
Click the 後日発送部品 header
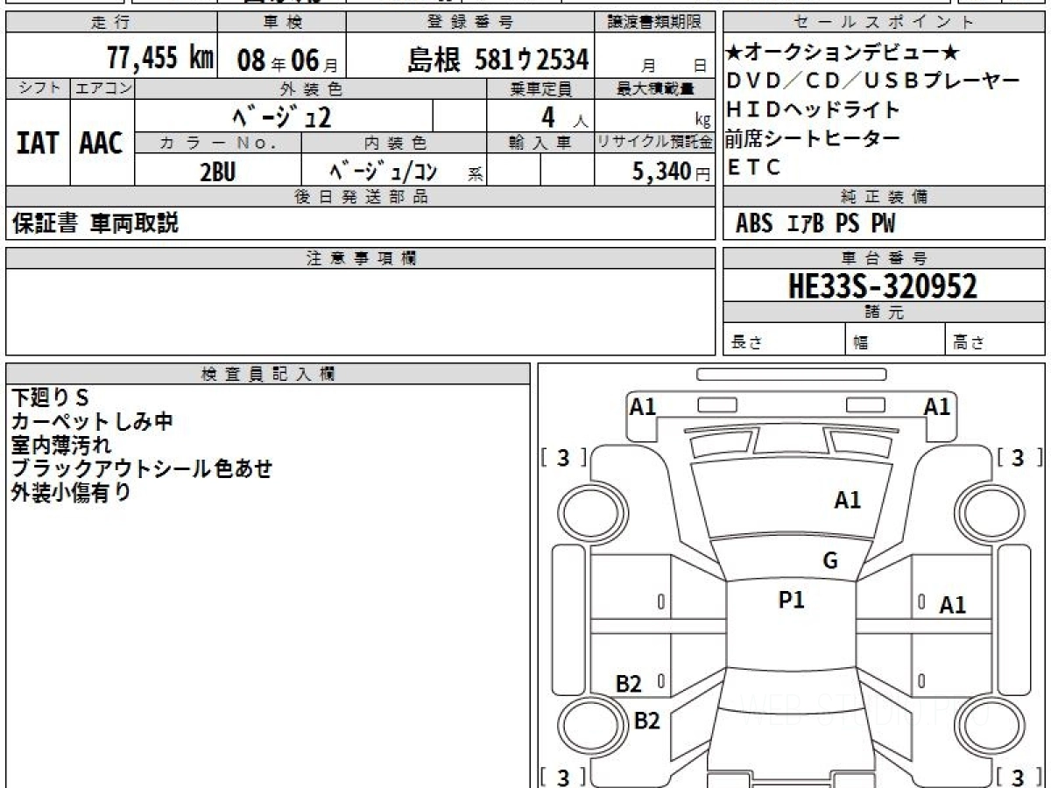(x=360, y=198)
